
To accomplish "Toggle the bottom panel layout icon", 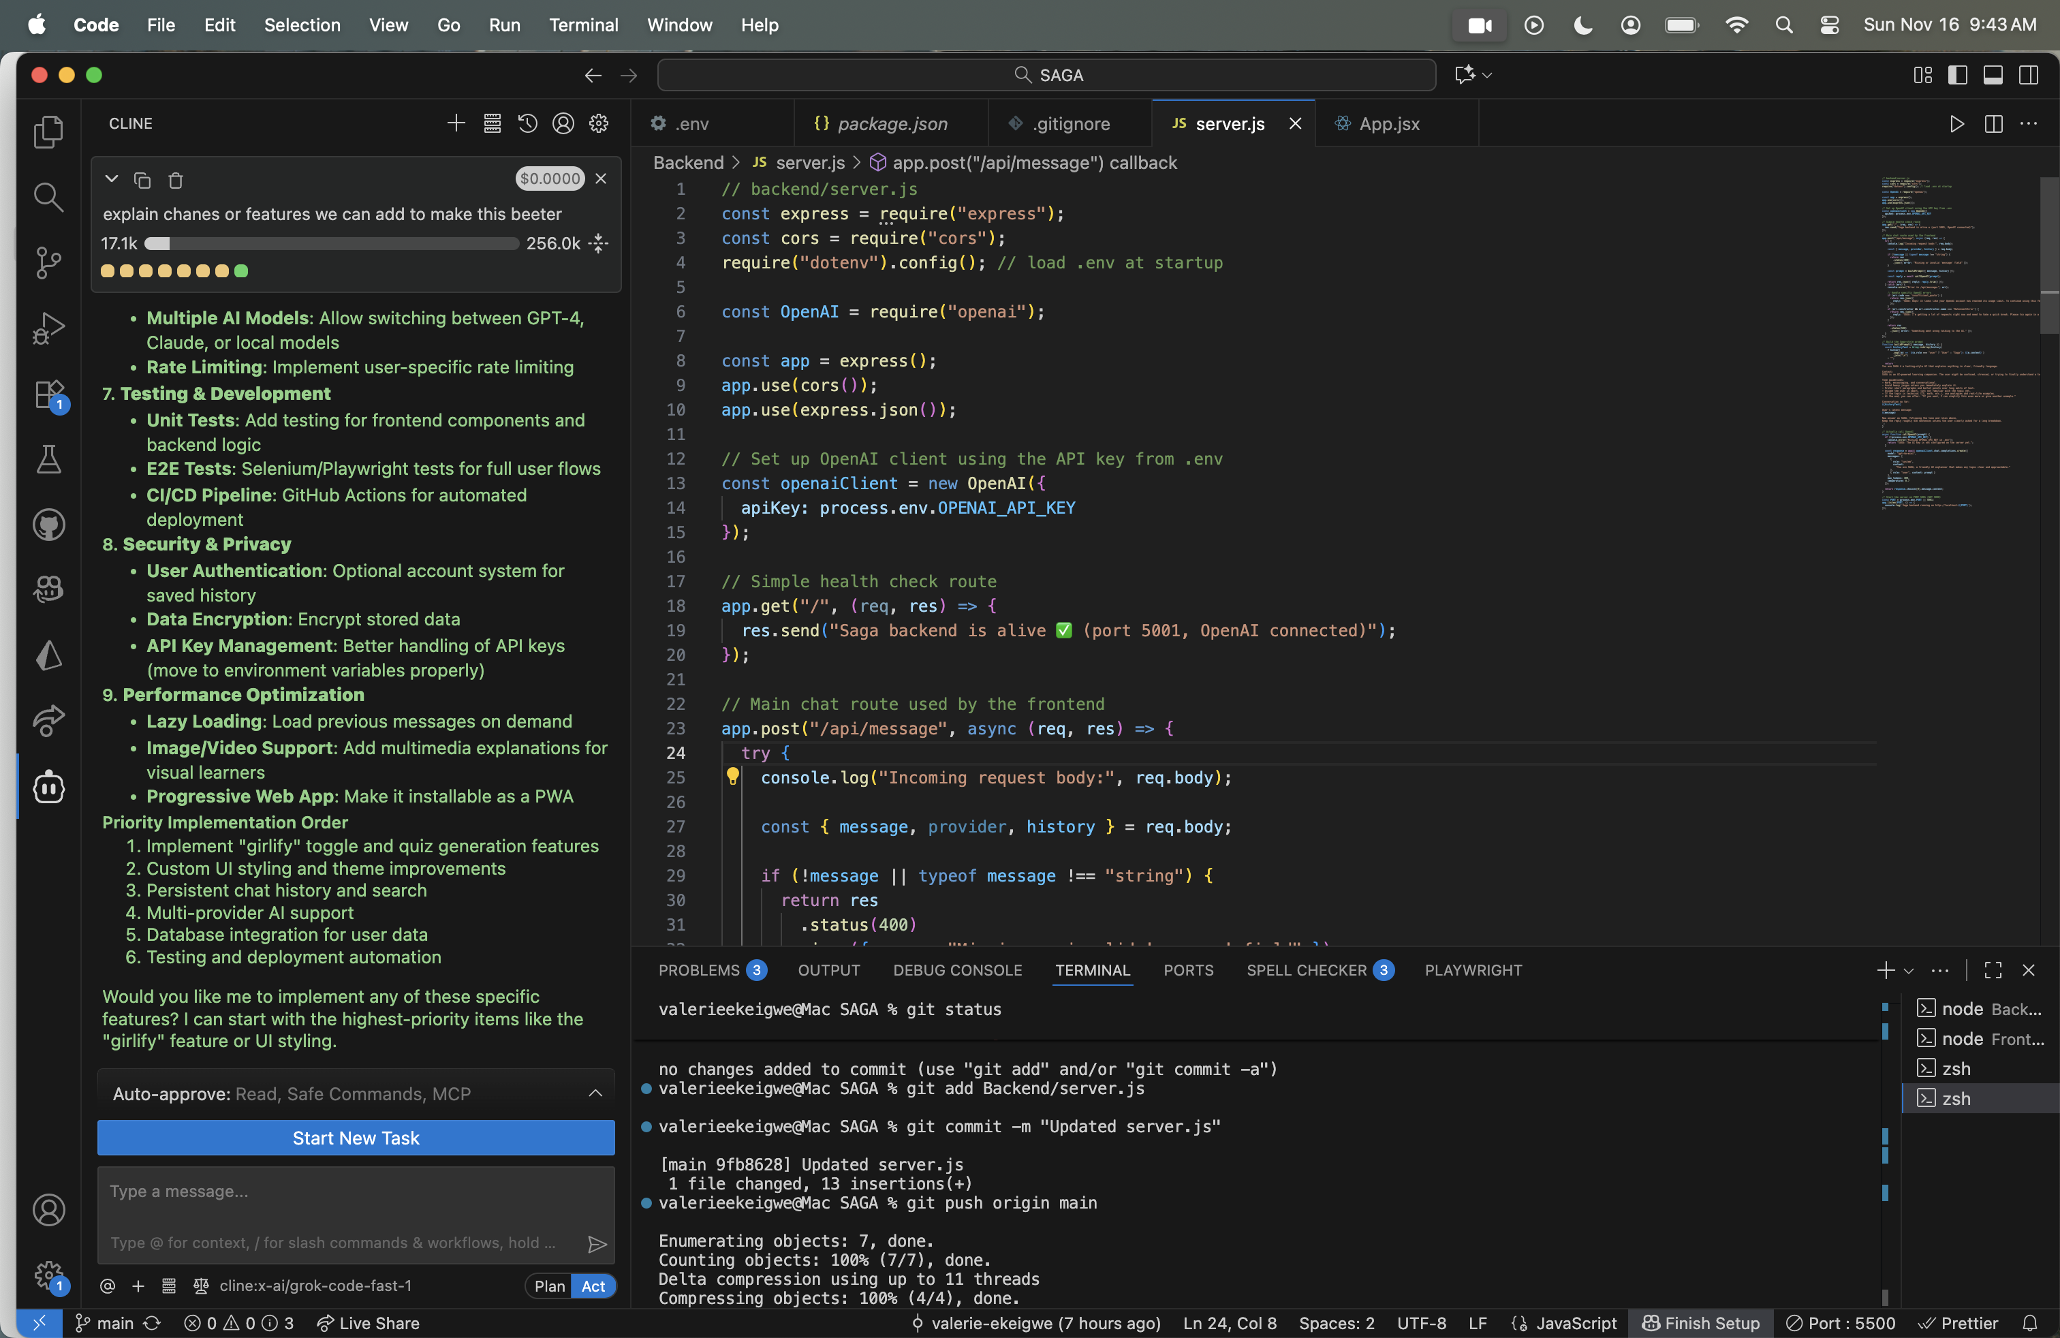I will (x=1993, y=76).
